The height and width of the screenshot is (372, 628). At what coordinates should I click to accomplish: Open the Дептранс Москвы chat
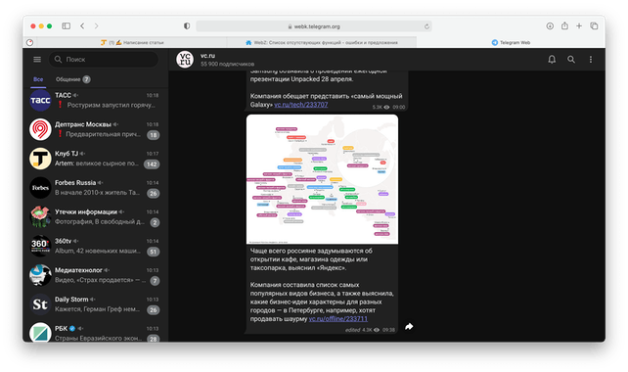[95, 129]
